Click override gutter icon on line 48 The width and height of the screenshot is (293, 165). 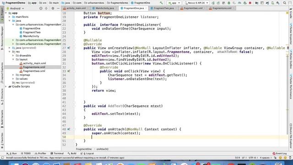(x=69, y=129)
